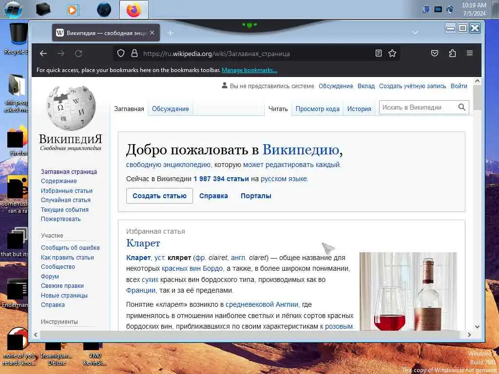The height and width of the screenshot is (374, 499).
Task: Open the Кларет article heading link
Action: (x=143, y=243)
